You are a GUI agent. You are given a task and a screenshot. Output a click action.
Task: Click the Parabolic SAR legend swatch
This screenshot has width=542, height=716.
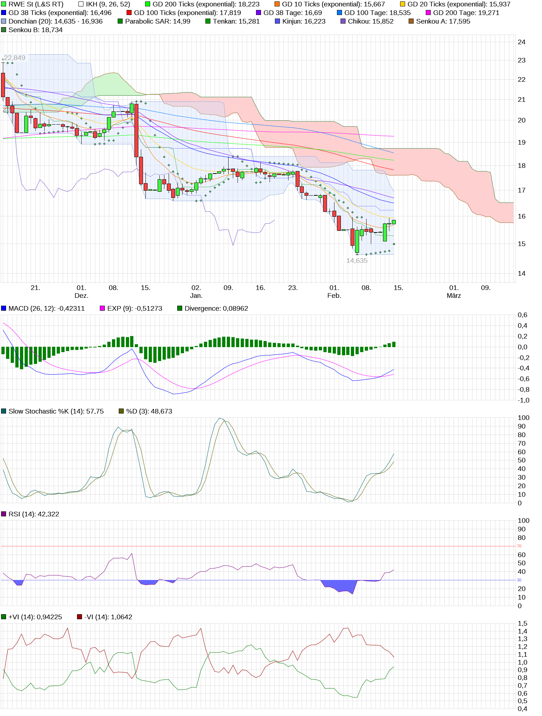120,21
